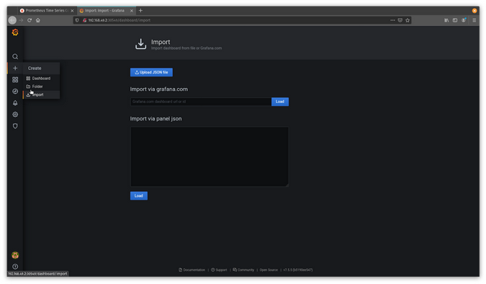Click the Pocket save icon in address bar
486x284 pixels.
point(400,20)
